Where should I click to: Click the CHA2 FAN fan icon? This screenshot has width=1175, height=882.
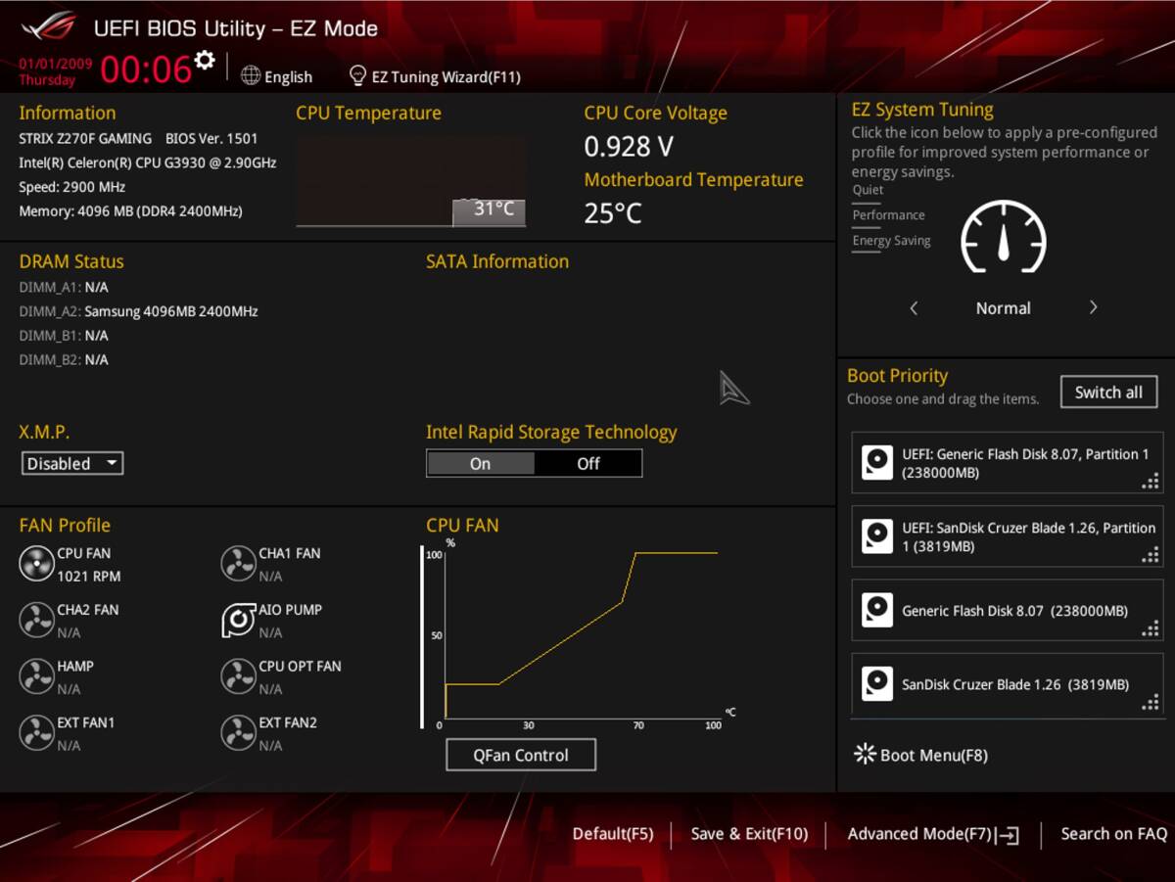[37, 620]
